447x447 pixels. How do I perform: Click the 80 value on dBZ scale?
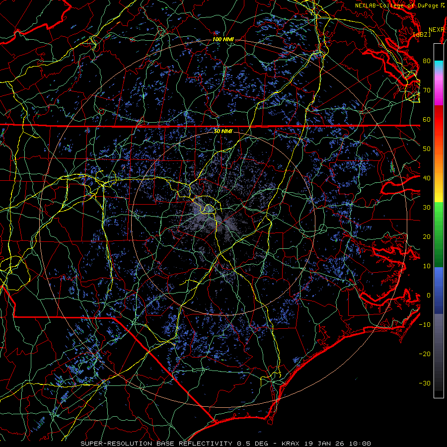pos(427,61)
